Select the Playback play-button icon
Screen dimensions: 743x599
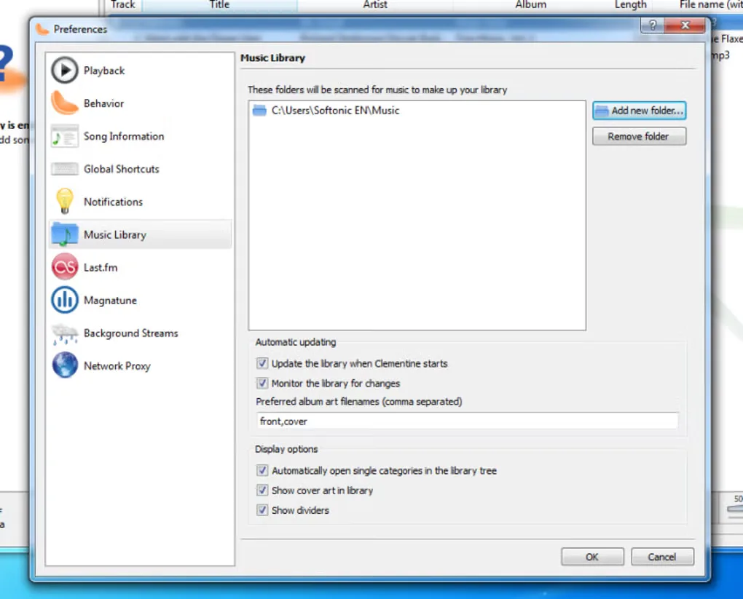tap(64, 70)
